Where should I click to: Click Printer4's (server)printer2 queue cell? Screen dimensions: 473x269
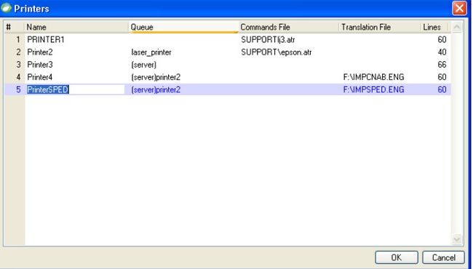click(x=156, y=77)
